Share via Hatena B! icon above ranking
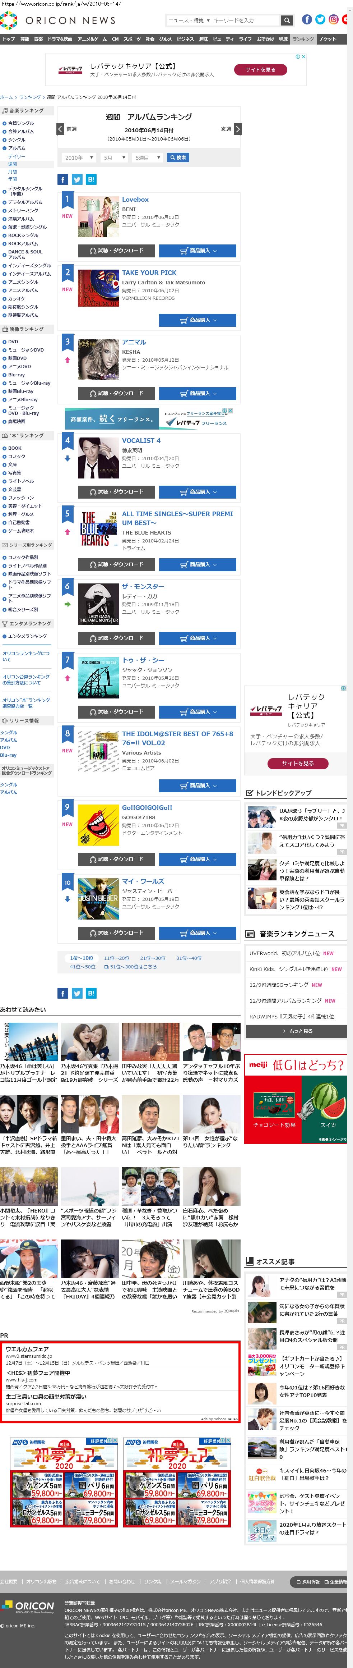353x1668 pixels. (x=91, y=179)
